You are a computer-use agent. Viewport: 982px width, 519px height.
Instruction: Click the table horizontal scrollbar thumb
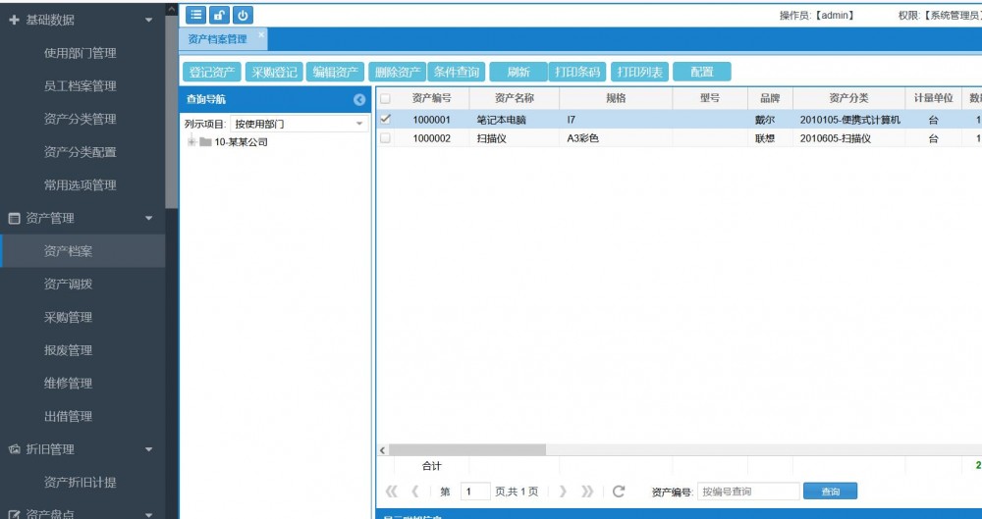coord(467,450)
